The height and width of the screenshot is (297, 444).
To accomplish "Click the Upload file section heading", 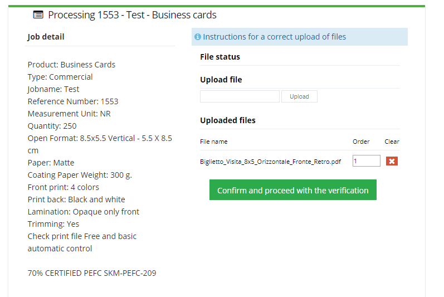I will [x=221, y=80].
